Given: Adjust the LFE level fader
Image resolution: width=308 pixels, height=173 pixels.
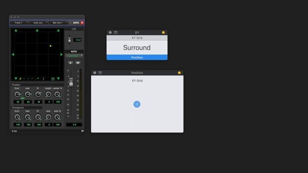Looking at the screenshot, I should 69,40.
